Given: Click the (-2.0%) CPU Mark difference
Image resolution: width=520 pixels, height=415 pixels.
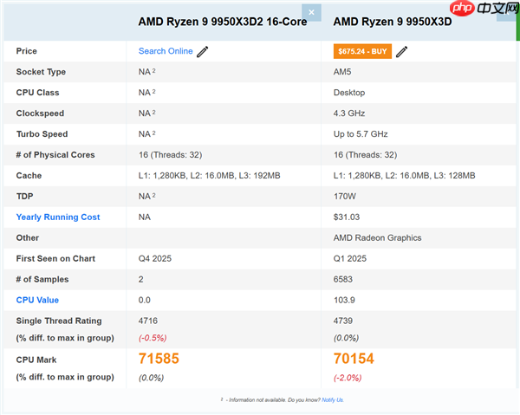Looking at the screenshot, I should pos(348,378).
